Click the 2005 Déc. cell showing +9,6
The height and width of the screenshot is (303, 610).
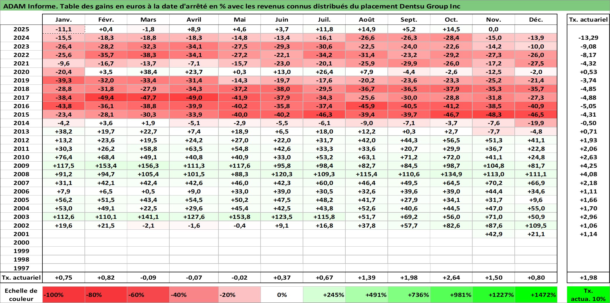click(x=536, y=200)
